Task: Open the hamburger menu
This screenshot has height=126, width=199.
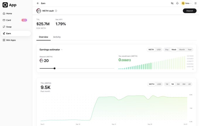Action: 195,3
